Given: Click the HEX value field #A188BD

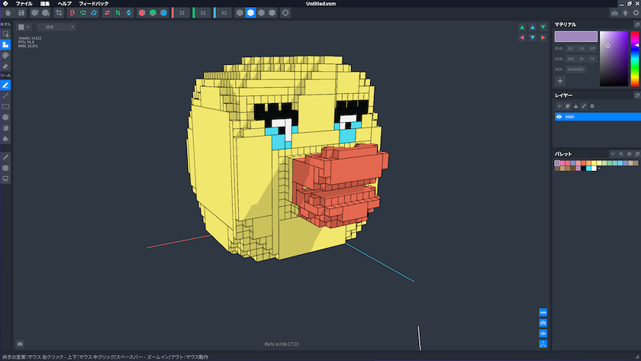Looking at the screenshot, I should tap(576, 69).
